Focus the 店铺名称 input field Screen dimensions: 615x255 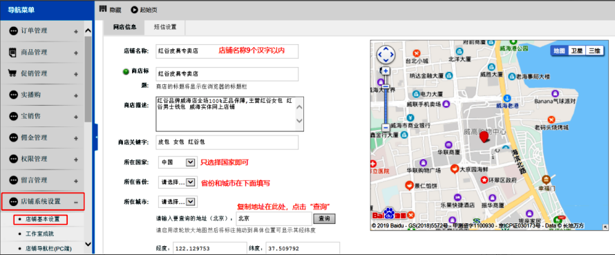(227, 51)
